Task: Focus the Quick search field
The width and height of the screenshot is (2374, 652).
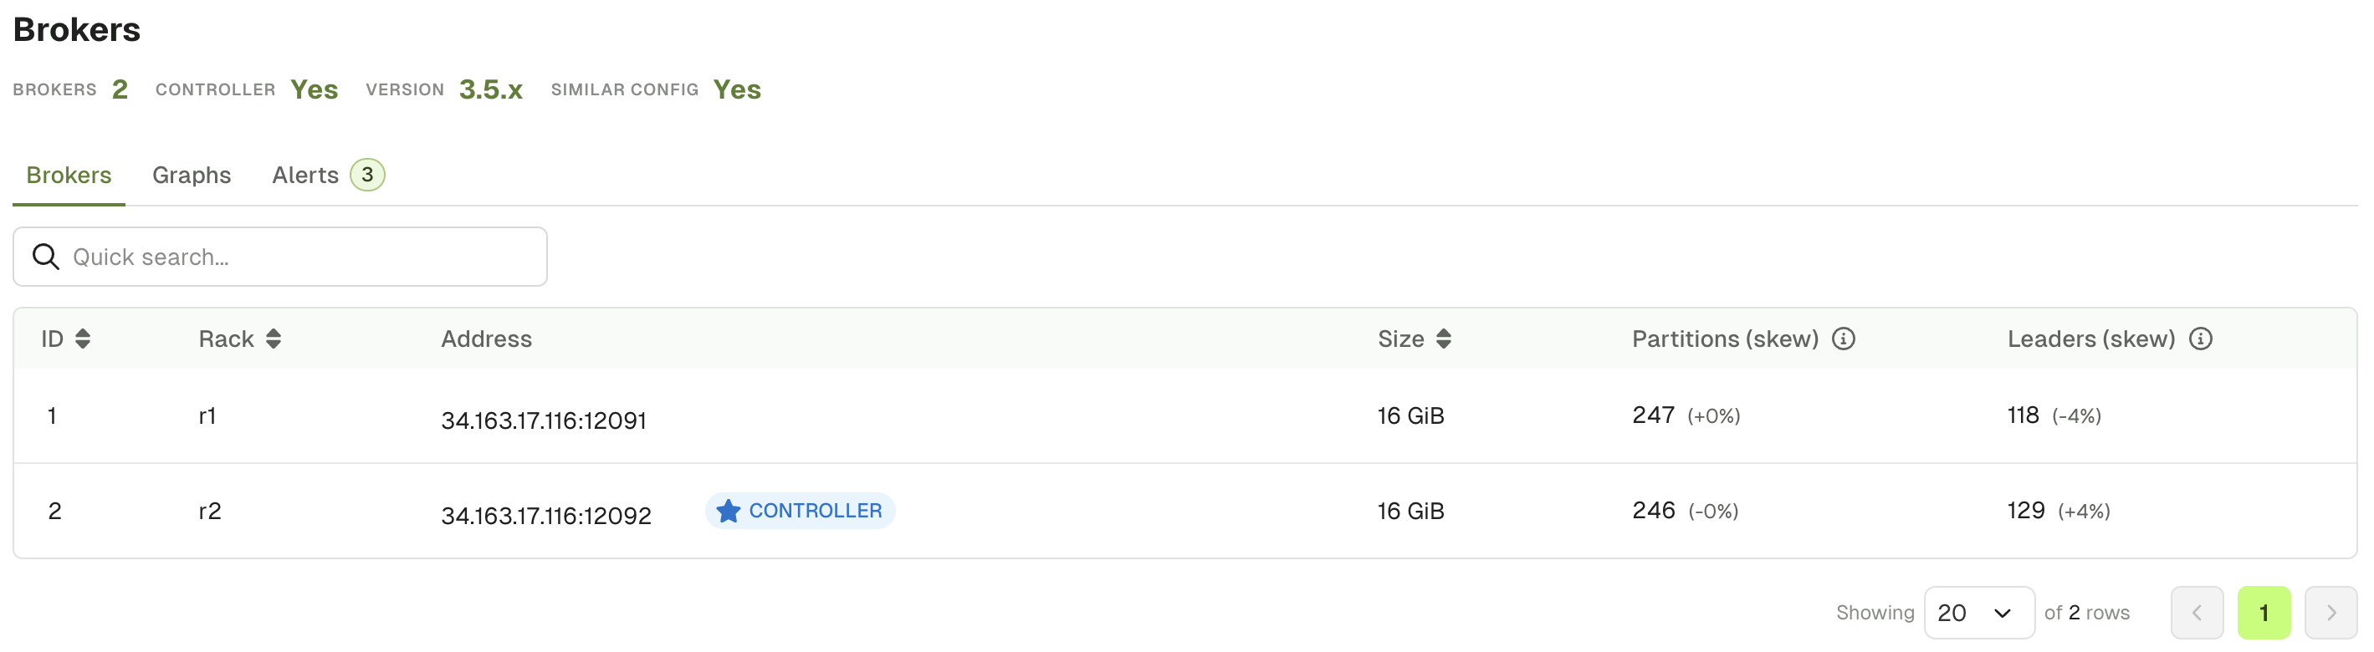Action: 280,257
